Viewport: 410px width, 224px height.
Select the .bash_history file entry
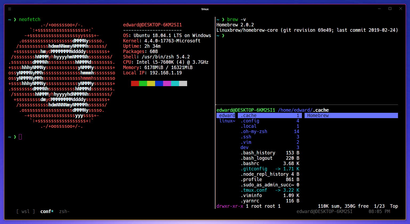[x=258, y=153]
